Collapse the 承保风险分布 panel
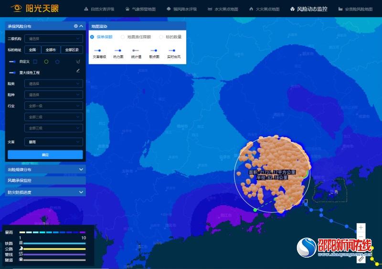This screenshot has width=382, height=269. tap(81, 26)
